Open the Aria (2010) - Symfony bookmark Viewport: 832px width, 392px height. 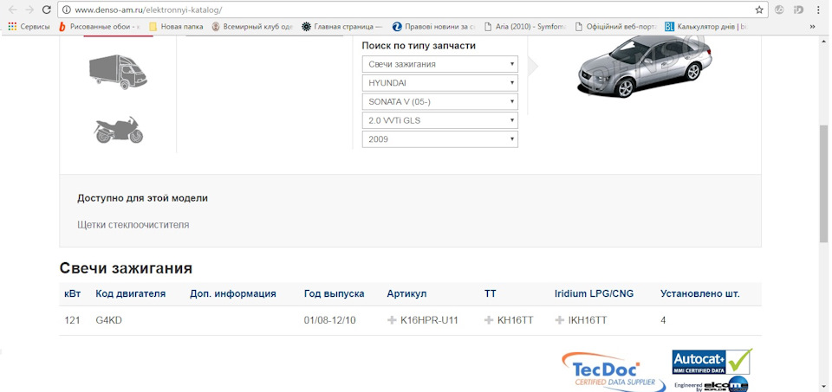pyautogui.click(x=525, y=26)
